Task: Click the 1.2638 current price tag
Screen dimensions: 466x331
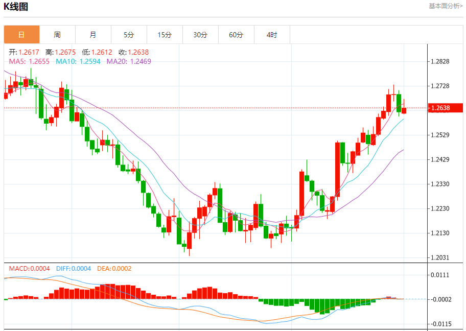Action: tap(446, 108)
